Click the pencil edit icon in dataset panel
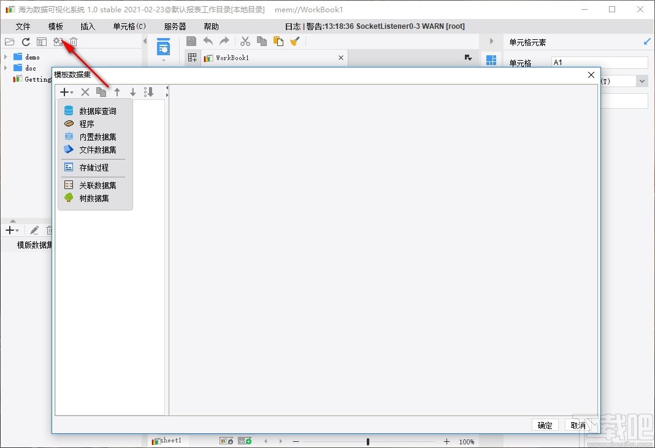Image resolution: width=655 pixels, height=448 pixels. pos(34,230)
